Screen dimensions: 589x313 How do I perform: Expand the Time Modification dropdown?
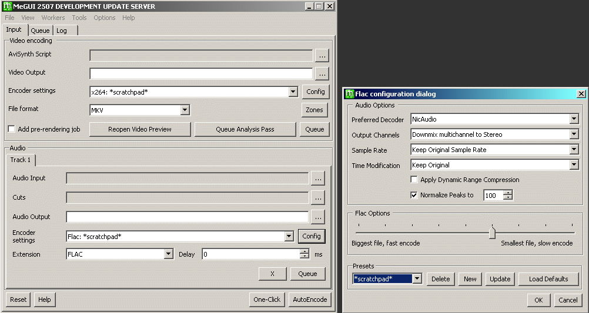(x=574, y=165)
